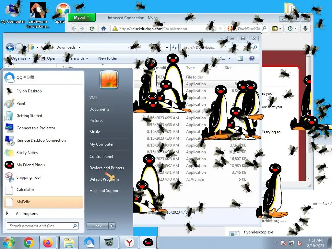
Task: Open Sticky Notes
Action: (x=43, y=152)
